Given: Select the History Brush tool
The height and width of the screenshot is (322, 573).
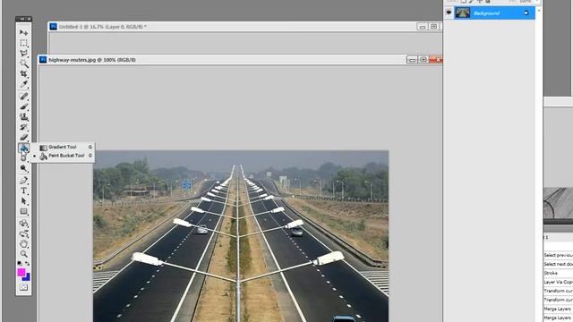Looking at the screenshot, I should pyautogui.click(x=24, y=127).
